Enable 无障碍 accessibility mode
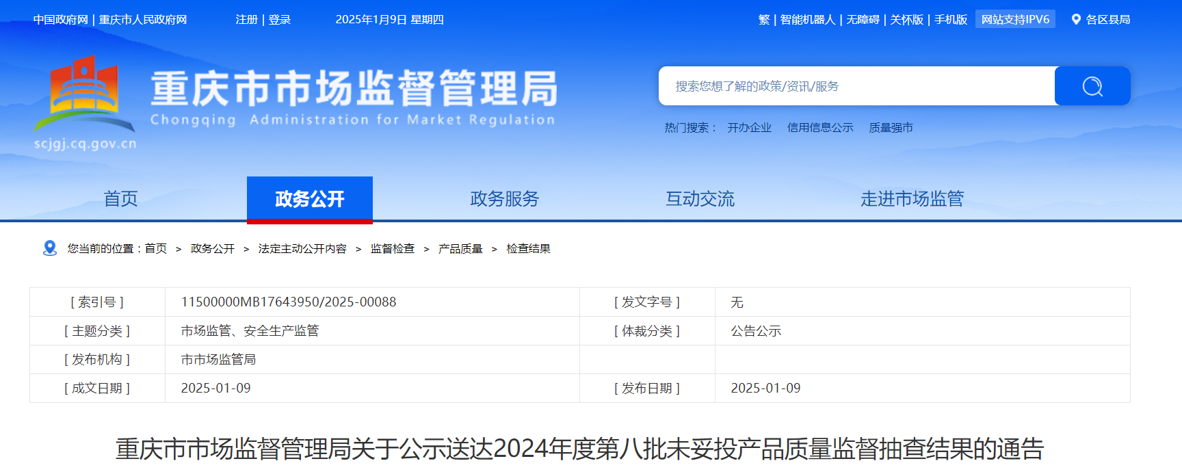The image size is (1182, 474). (x=863, y=20)
